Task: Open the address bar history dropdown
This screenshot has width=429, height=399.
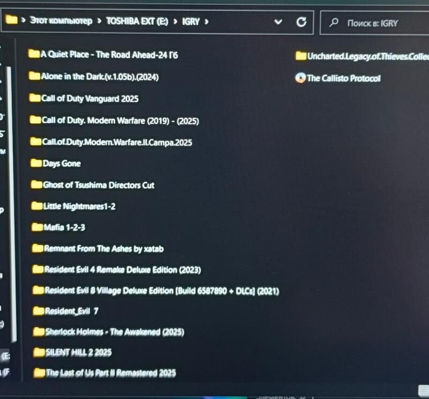Action: click(278, 21)
